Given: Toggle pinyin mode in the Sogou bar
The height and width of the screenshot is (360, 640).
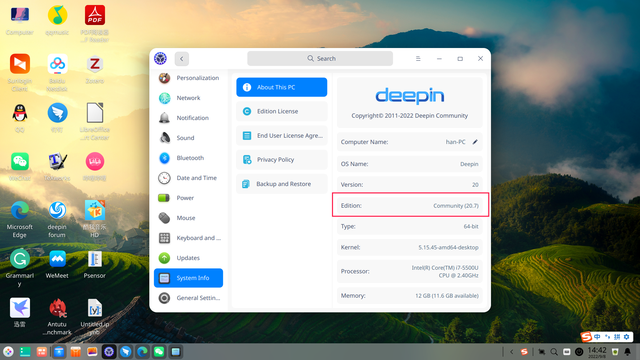Looking at the screenshot, I should [x=617, y=337].
